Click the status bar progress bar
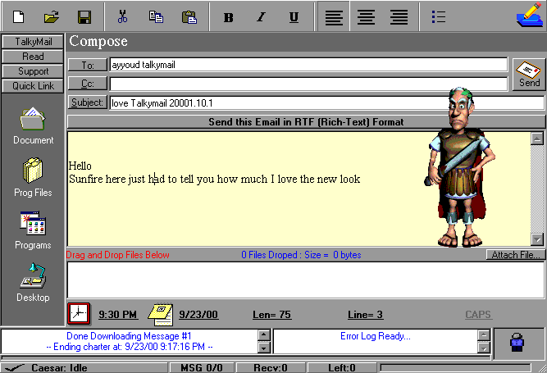This screenshot has height=373, width=547. pos(455,367)
